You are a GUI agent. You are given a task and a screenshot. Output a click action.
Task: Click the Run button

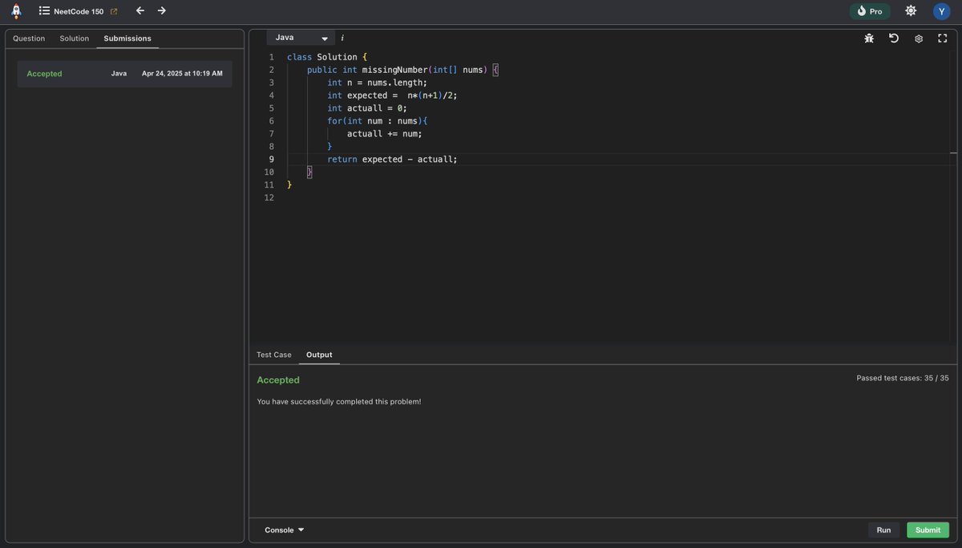(x=883, y=530)
